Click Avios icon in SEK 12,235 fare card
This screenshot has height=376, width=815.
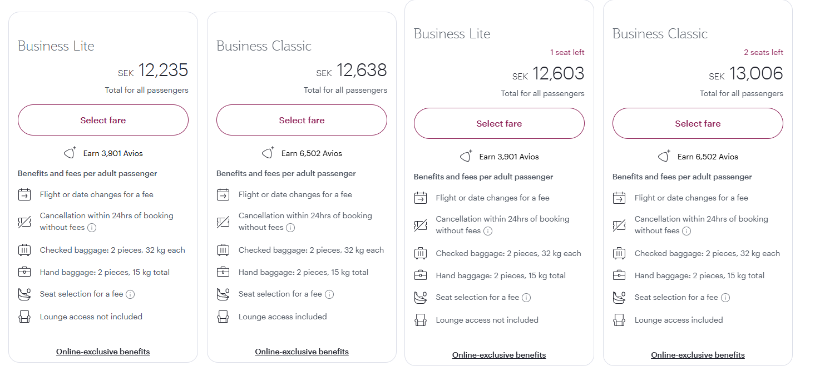click(70, 153)
